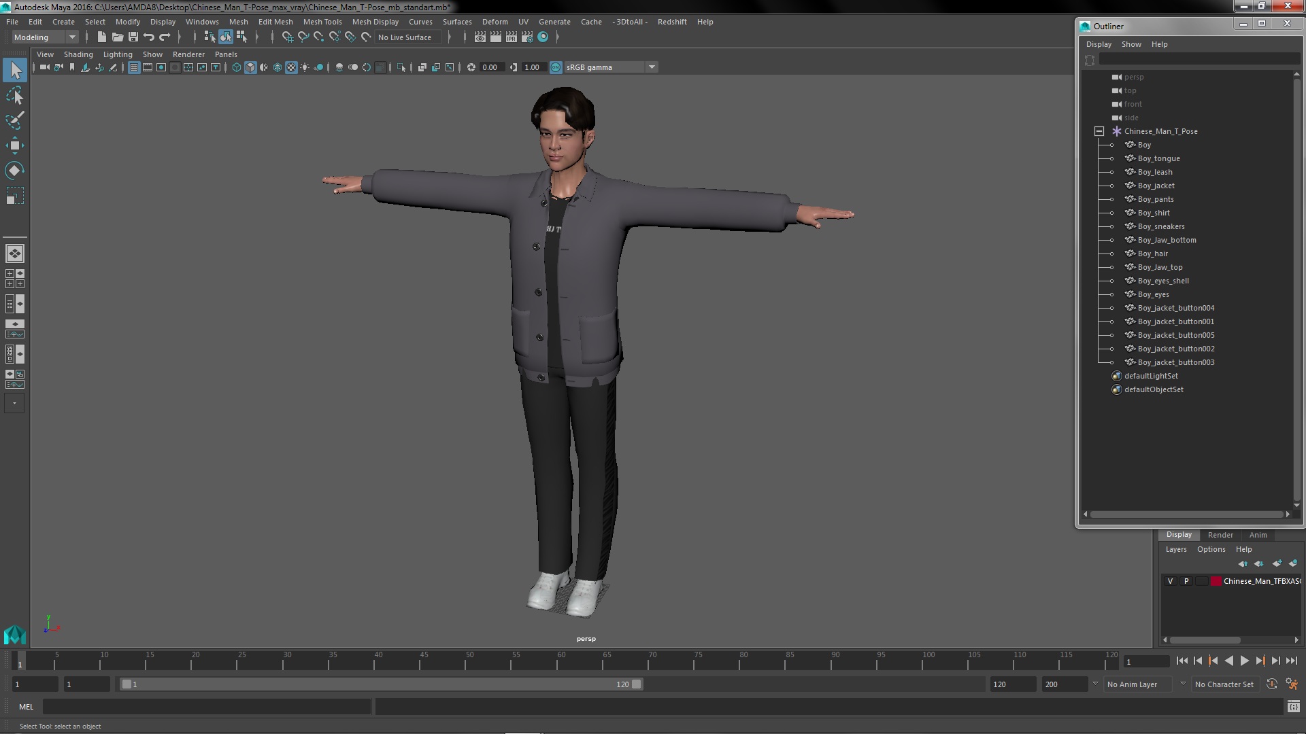1306x734 pixels.
Task: Save the current scene
Action: (x=133, y=37)
